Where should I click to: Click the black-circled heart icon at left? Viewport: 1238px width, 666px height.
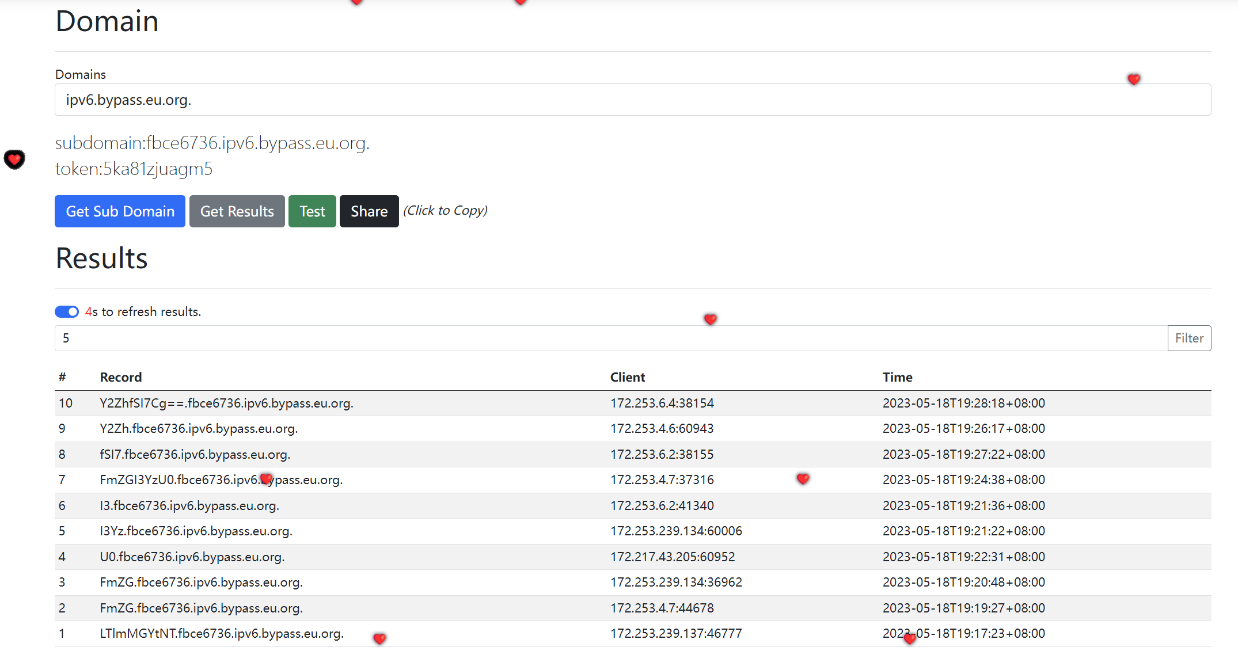(14, 159)
